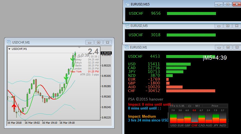Screen dimensions: 241x134
Task: Click the long red CHF strength bar
Action: click(191, 91)
